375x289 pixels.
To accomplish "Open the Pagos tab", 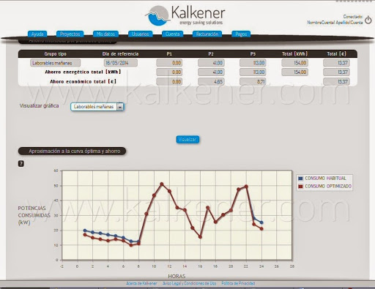I will tap(241, 34).
